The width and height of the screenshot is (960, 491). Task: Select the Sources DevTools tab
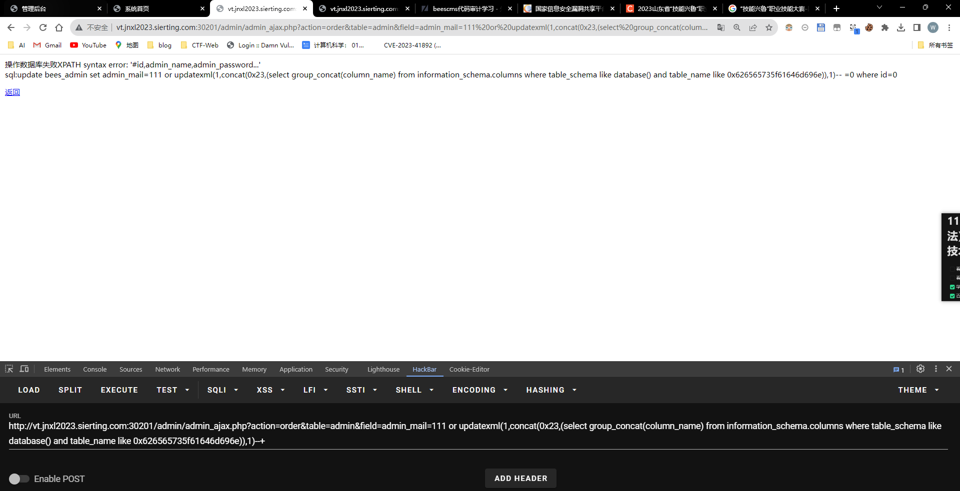131,370
